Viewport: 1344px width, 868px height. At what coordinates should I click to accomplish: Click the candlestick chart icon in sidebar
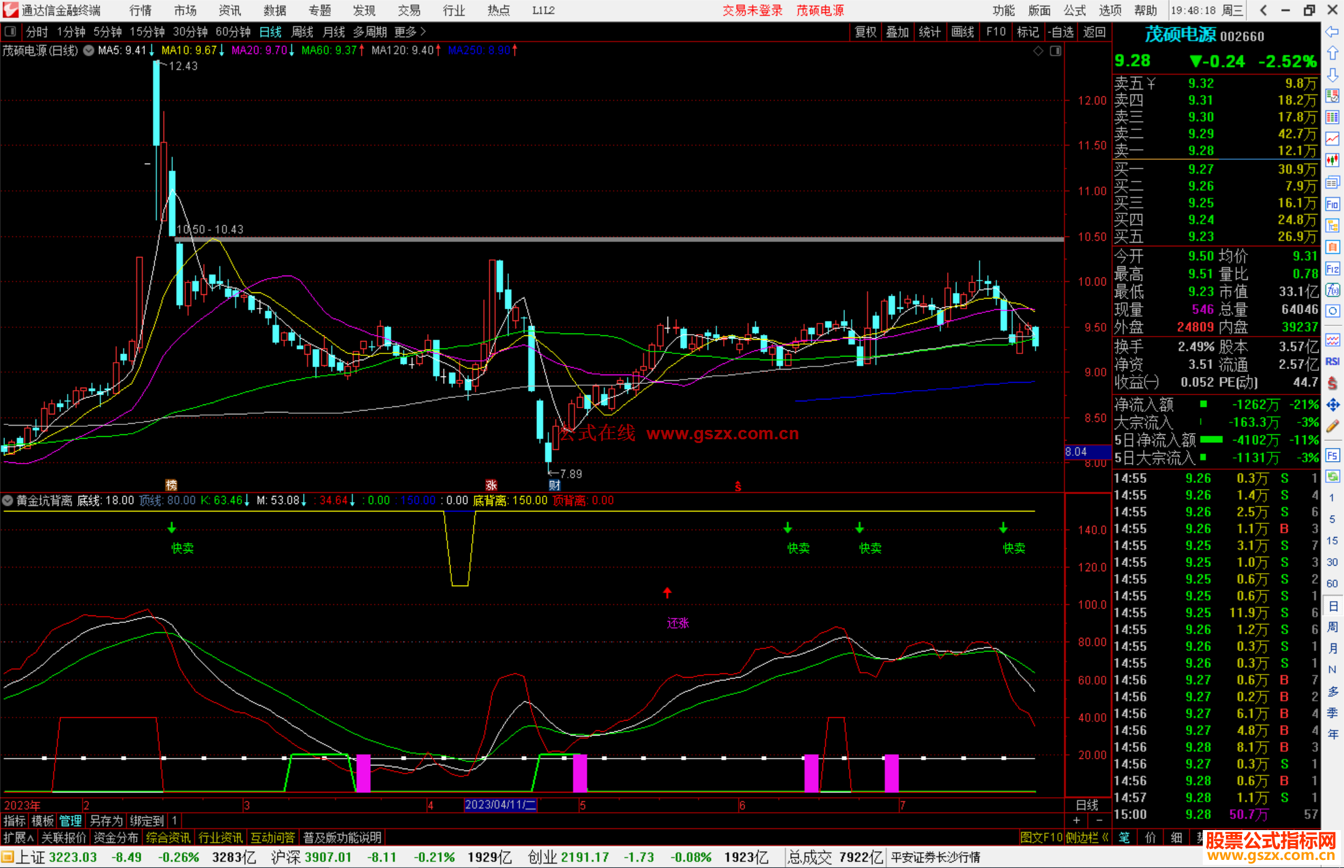pos(1332,161)
